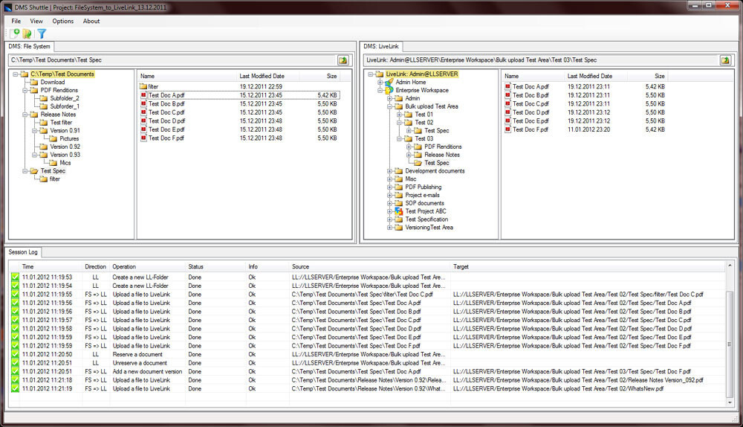Sort local files by Name column header
Image resolution: width=743 pixels, height=427 pixels.
[186, 76]
